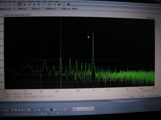Click the R: level status bar entry
Screen dimensions: 161x120
141,96
